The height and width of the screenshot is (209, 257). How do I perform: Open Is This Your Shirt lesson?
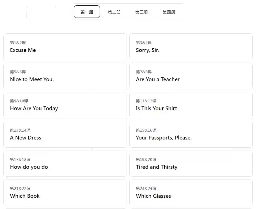pyautogui.click(x=191, y=105)
